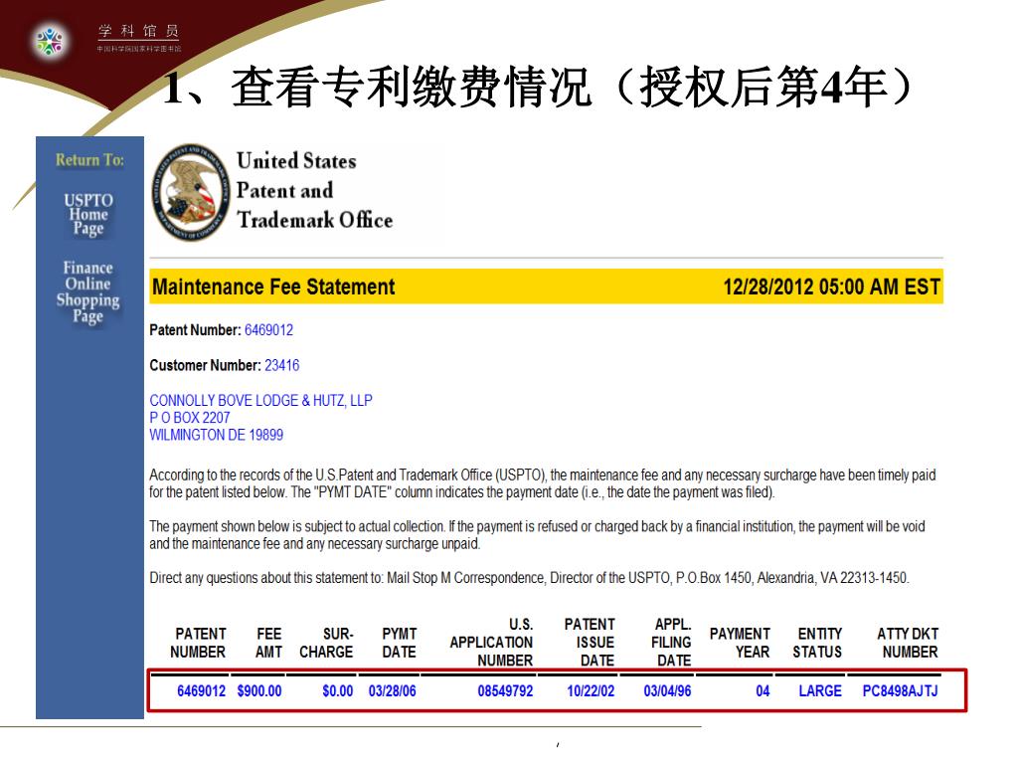This screenshot has width=1018, height=764.
Task: Click the USPTO eagle seal logo
Action: [191, 192]
